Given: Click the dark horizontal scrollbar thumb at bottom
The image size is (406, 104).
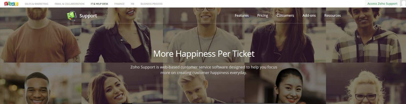Looking at the screenshot, I should pos(127,103).
